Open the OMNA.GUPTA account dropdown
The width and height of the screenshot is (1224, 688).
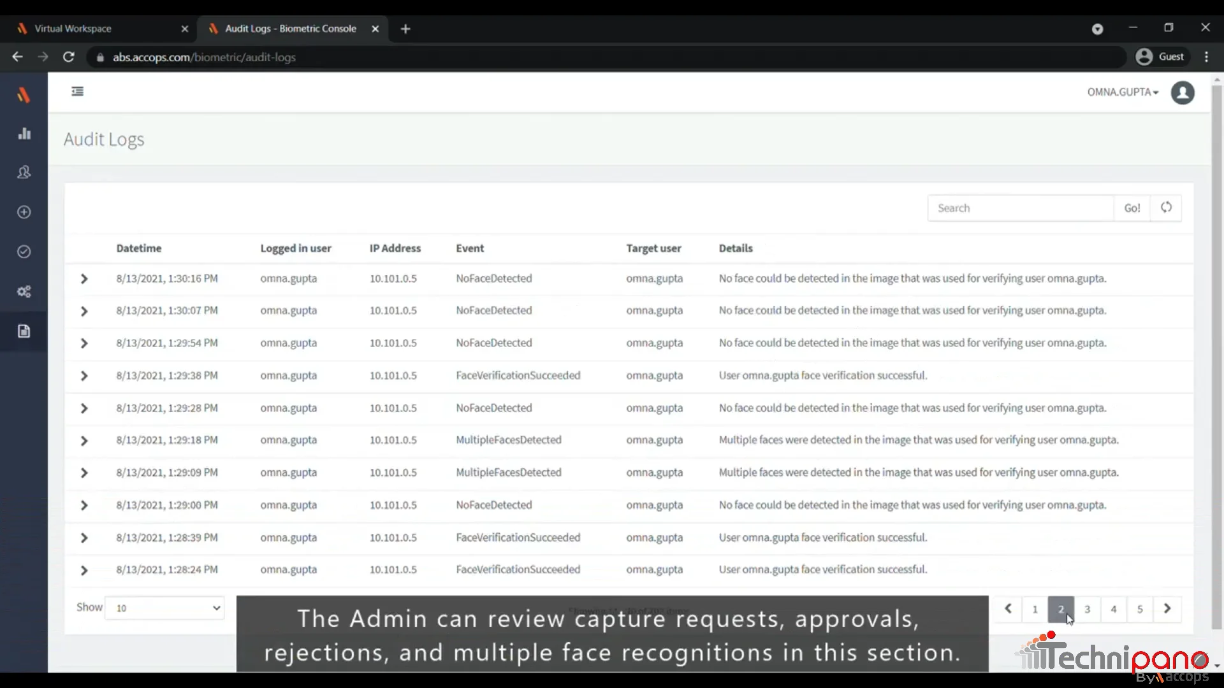point(1123,92)
